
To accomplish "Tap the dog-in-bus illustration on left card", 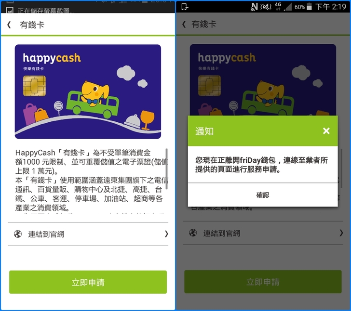I will (x=93, y=100).
